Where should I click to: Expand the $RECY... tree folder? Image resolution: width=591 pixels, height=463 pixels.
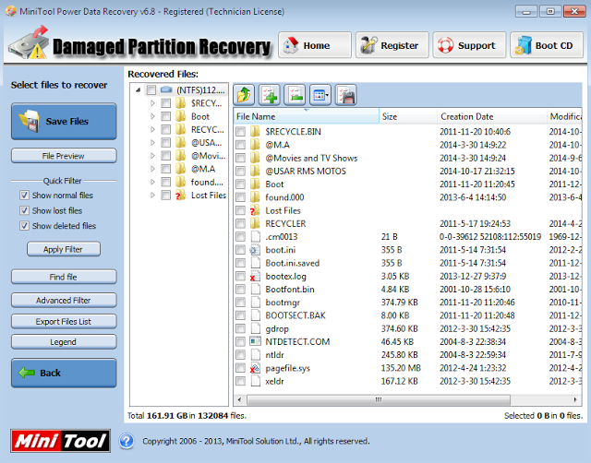coord(152,103)
